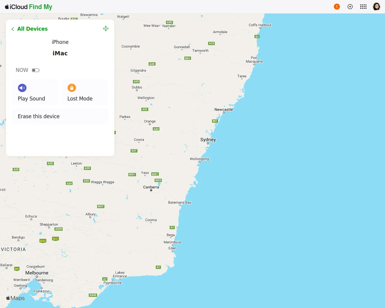Click the Find My title
The width and height of the screenshot is (385, 308).
(x=41, y=7)
